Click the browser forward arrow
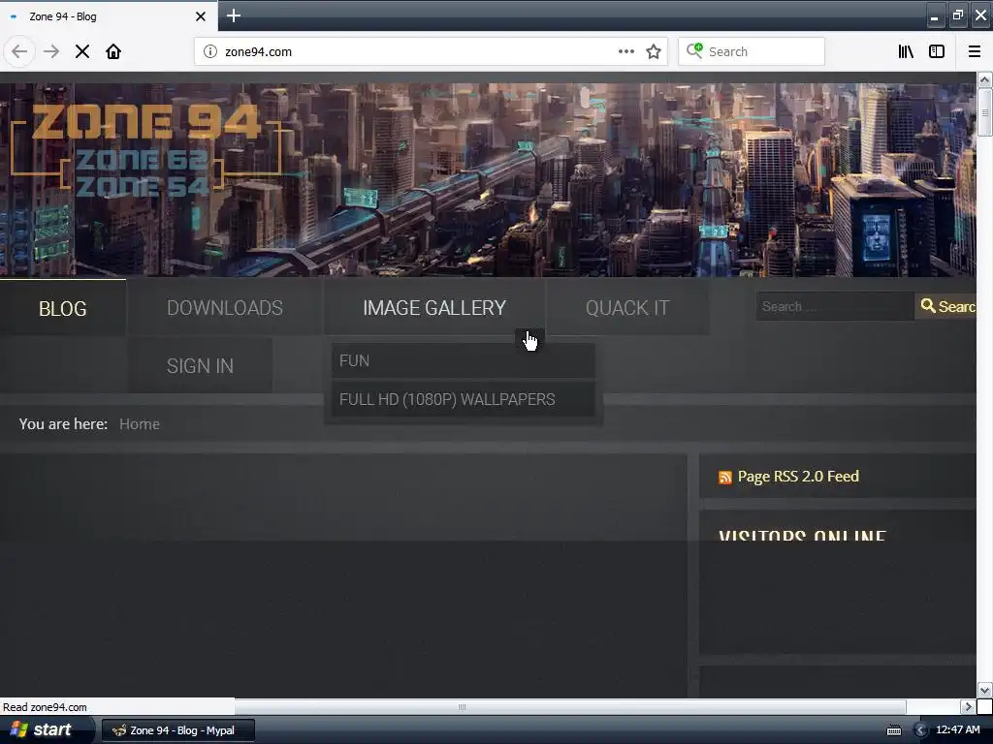 click(50, 51)
